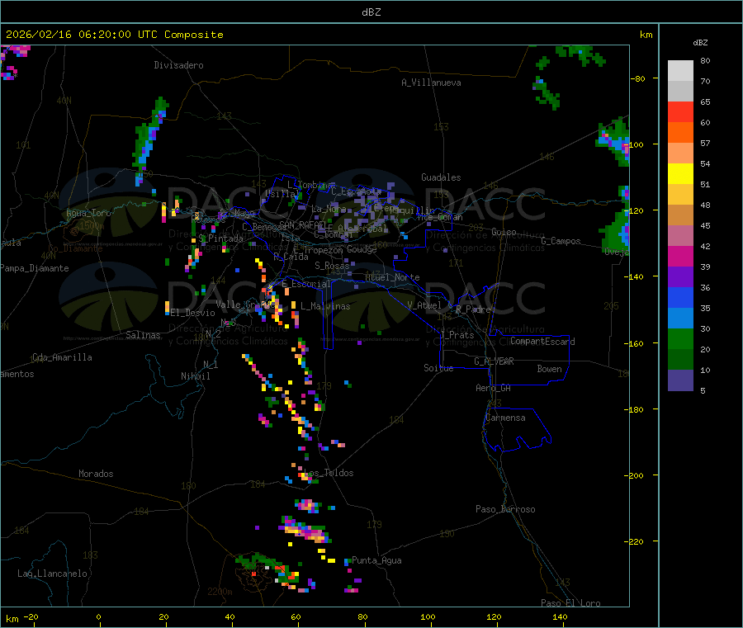
Task: Click the 'Punta_Agua' place label
Action: pyautogui.click(x=376, y=560)
